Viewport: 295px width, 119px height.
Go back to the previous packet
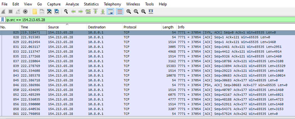73,12
